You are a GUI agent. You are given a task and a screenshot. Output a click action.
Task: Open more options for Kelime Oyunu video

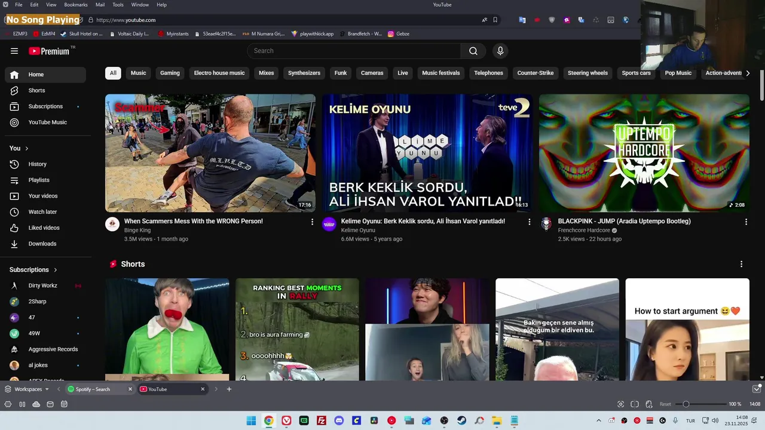pyautogui.click(x=529, y=222)
